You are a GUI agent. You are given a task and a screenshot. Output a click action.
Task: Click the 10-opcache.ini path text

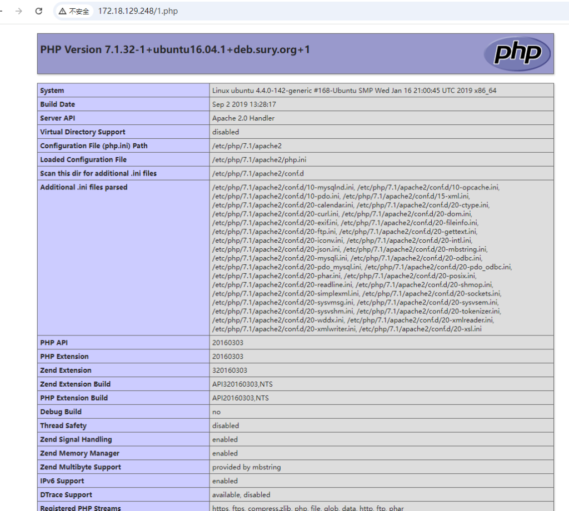(x=428, y=188)
